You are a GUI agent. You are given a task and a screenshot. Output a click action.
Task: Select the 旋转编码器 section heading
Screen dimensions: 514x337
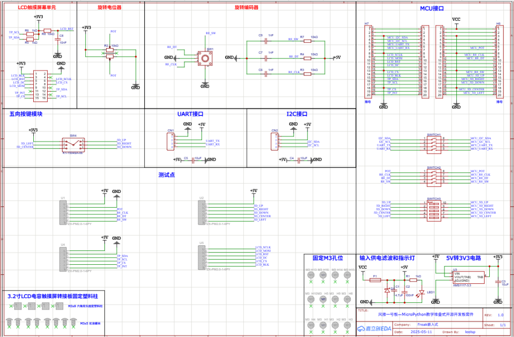coord(247,8)
